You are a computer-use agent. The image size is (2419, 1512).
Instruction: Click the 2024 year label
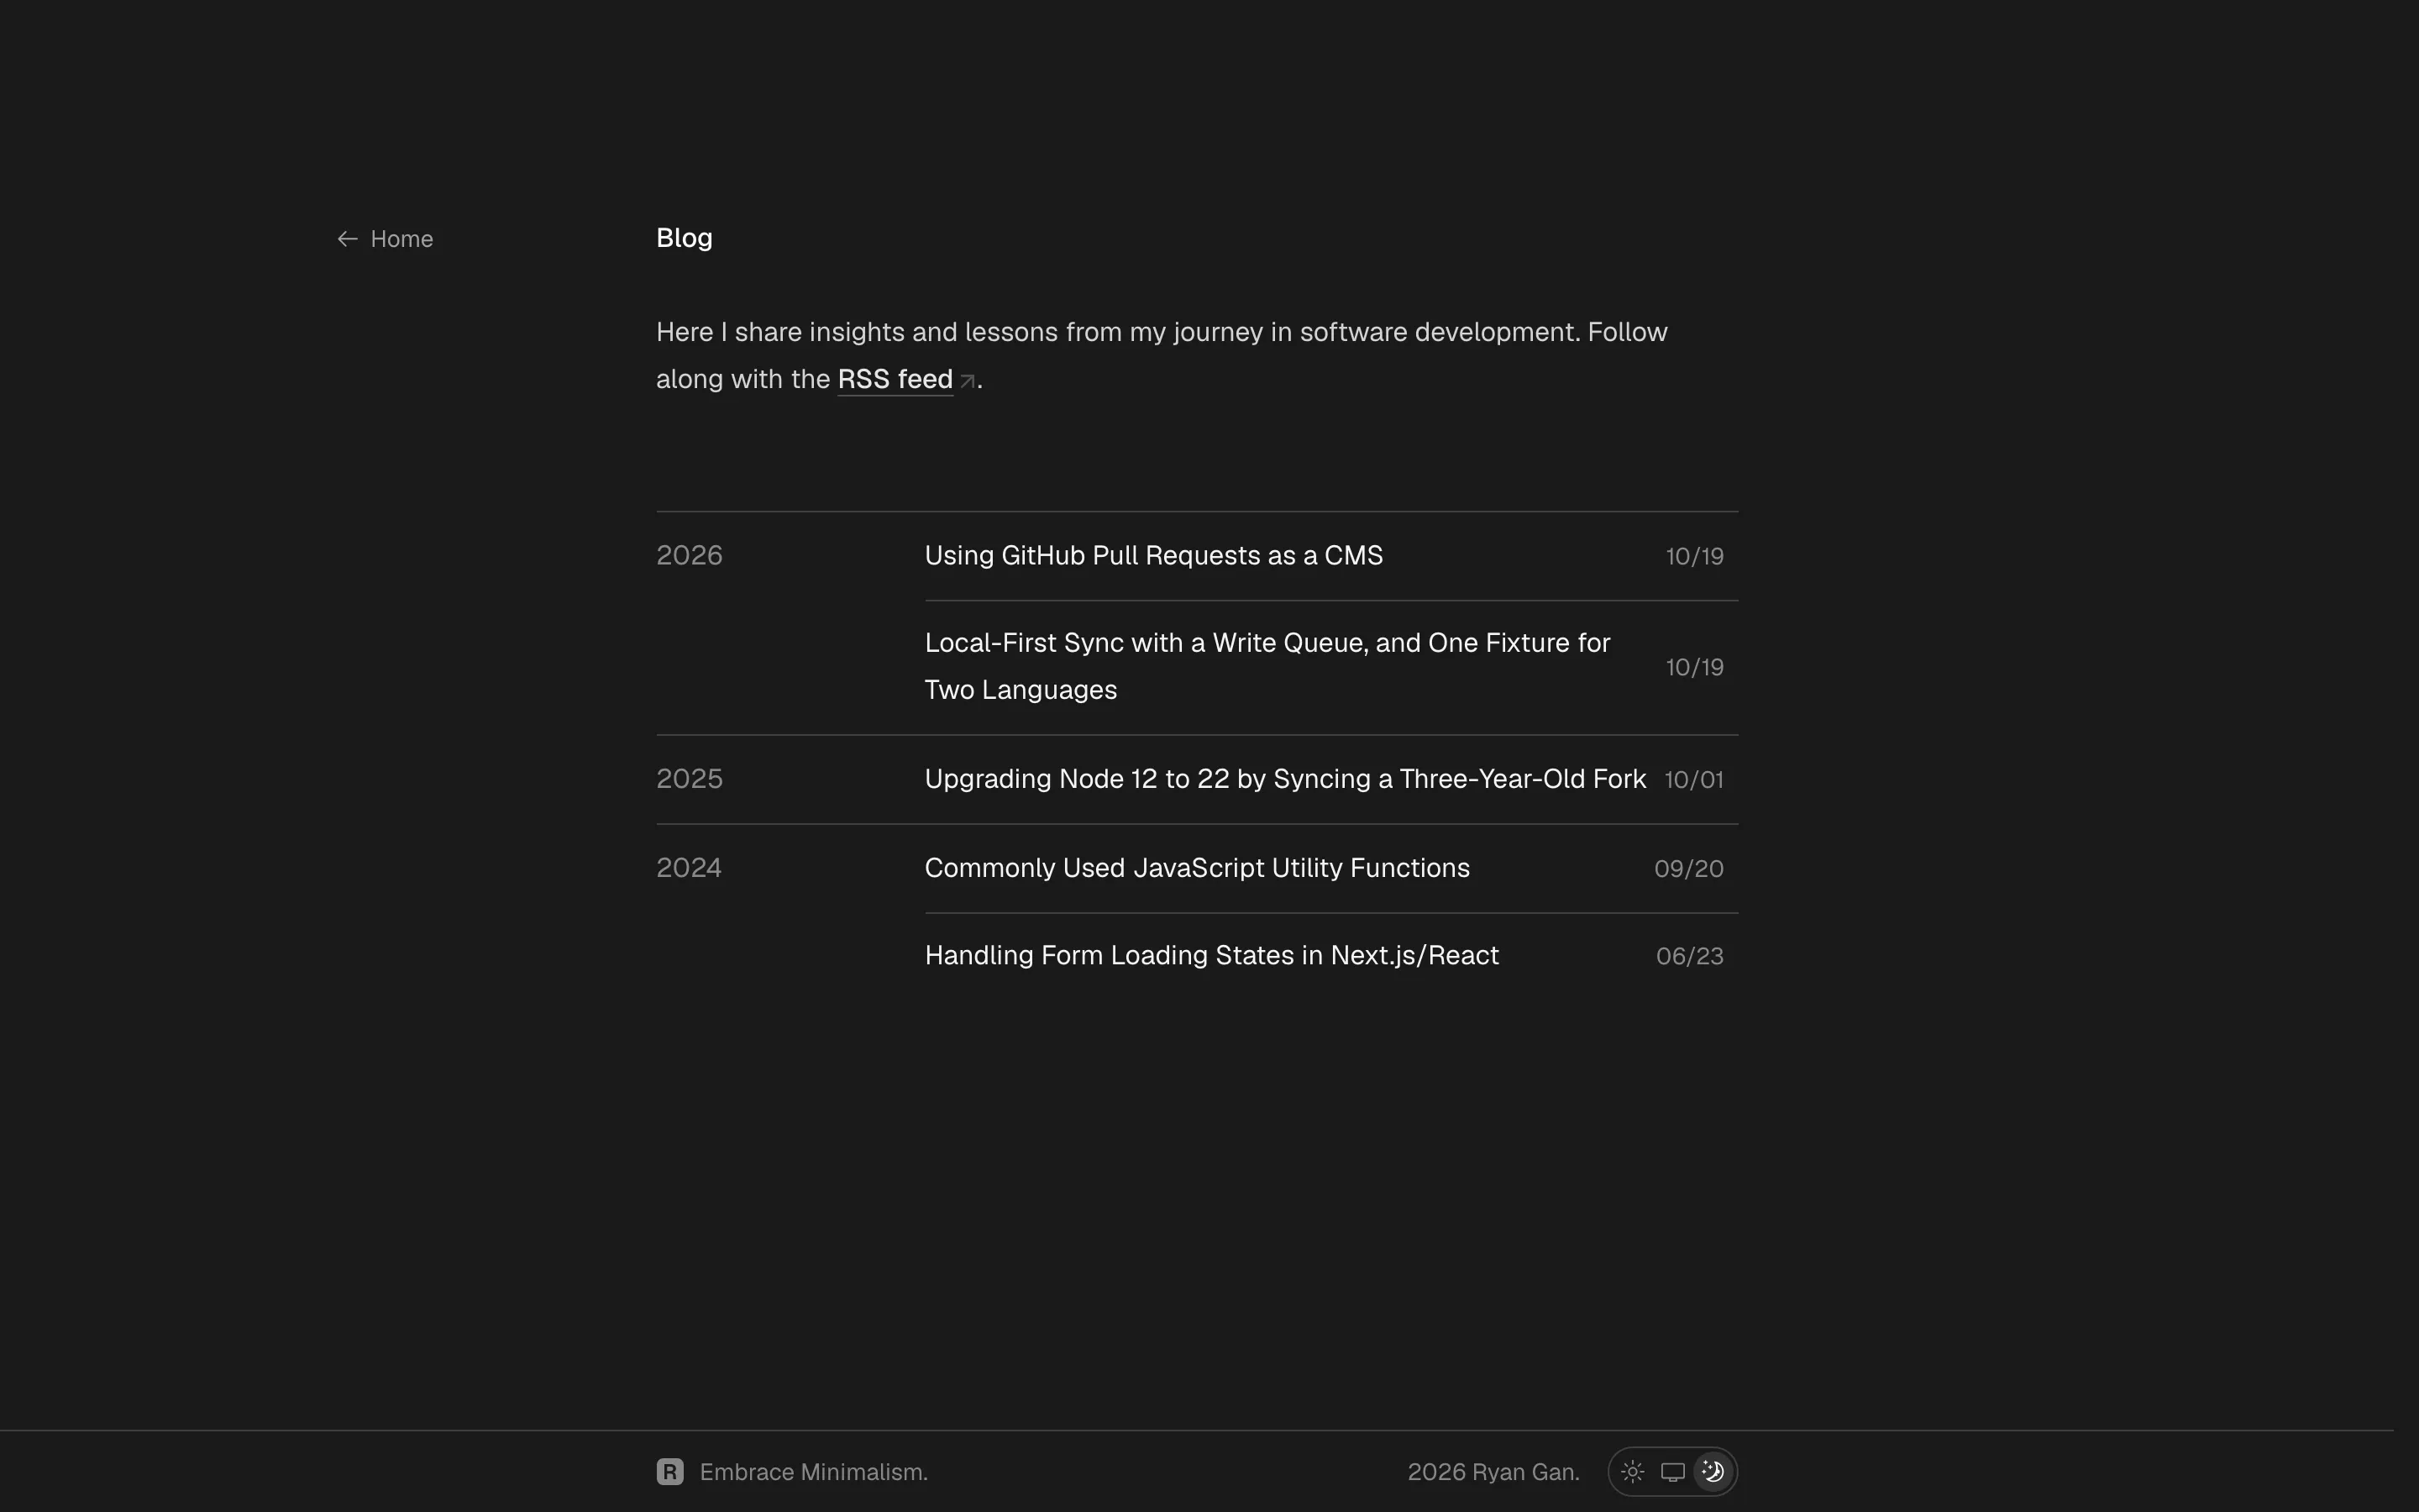tap(689, 868)
